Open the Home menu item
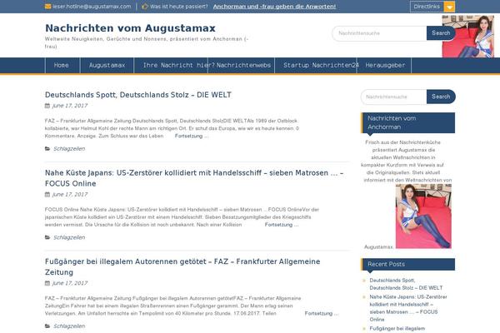Viewport: 500px width, 333px height. (62, 65)
